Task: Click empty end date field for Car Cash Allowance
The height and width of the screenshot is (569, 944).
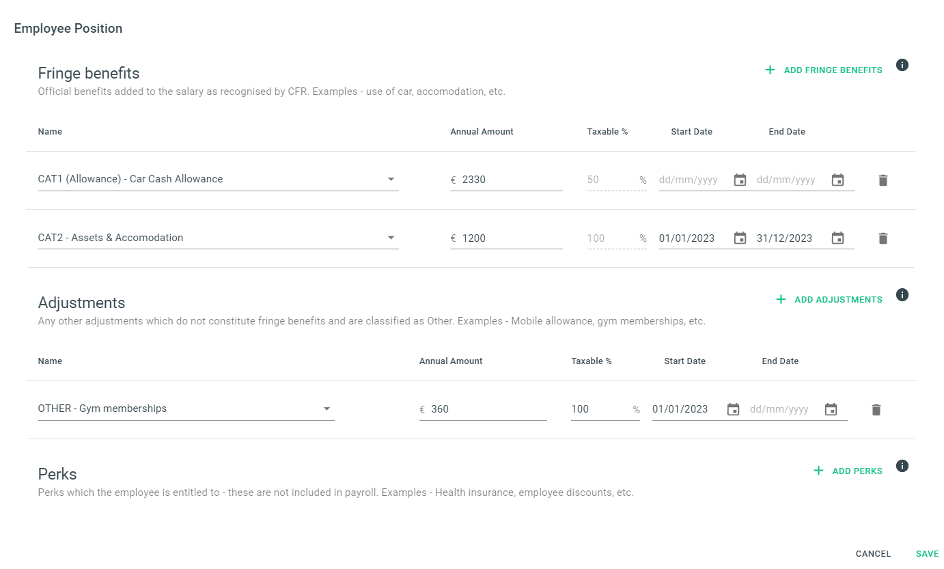Action: pos(787,180)
